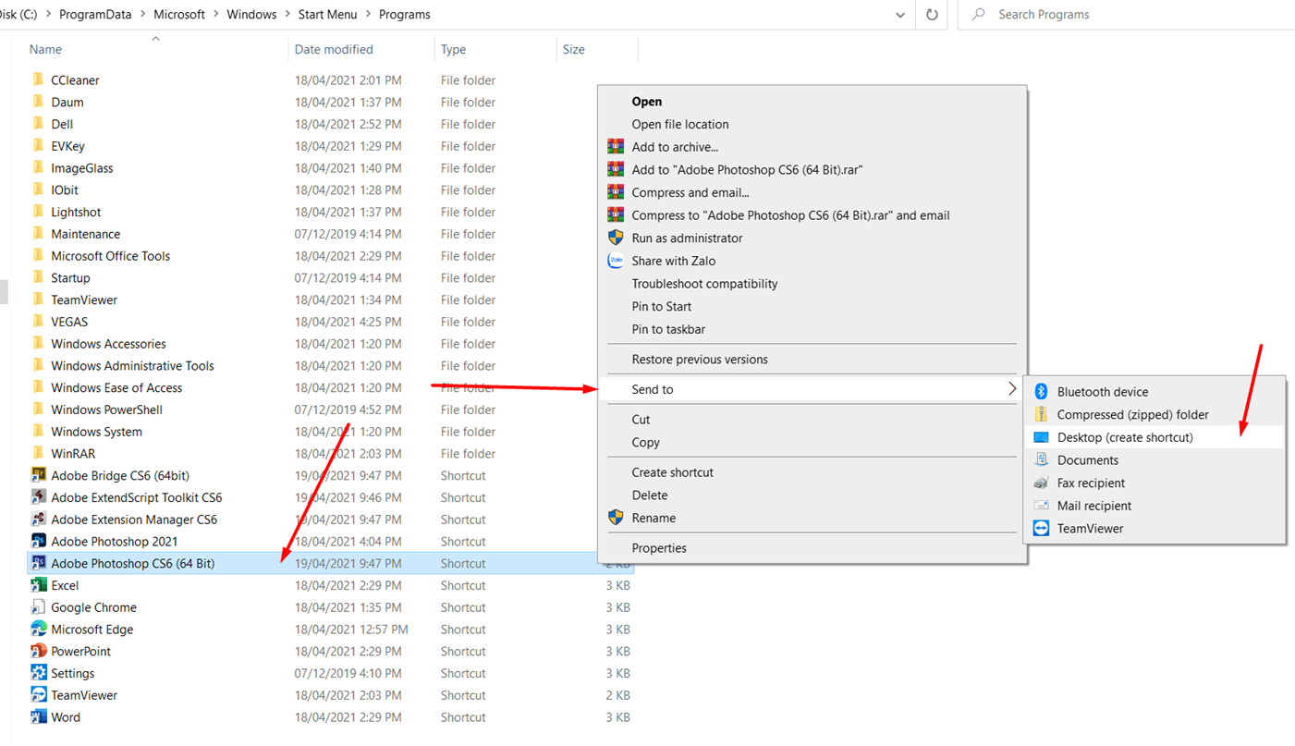Open the address bar history dropdown
The height and width of the screenshot is (746, 1295).
coord(900,15)
